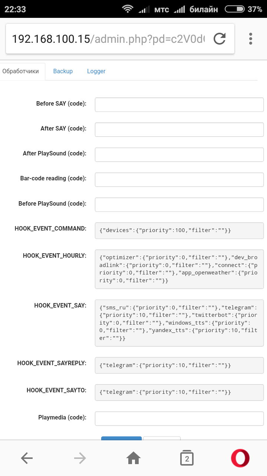Click the After PlaySound code field
The image size is (267, 476).
tap(179, 154)
